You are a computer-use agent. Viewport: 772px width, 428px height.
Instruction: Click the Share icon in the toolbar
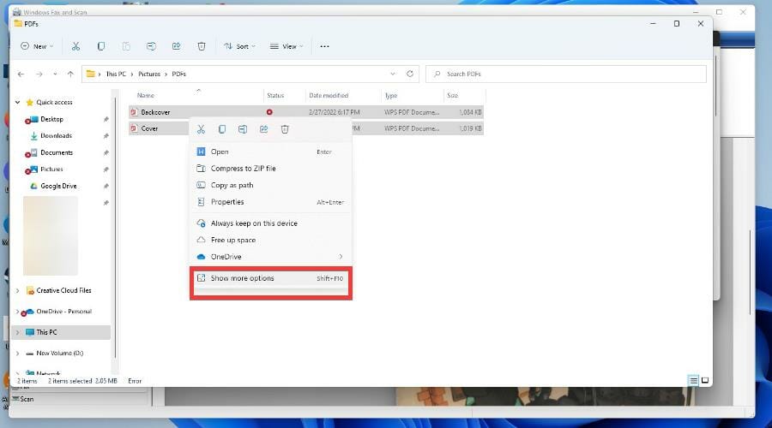pyautogui.click(x=176, y=46)
